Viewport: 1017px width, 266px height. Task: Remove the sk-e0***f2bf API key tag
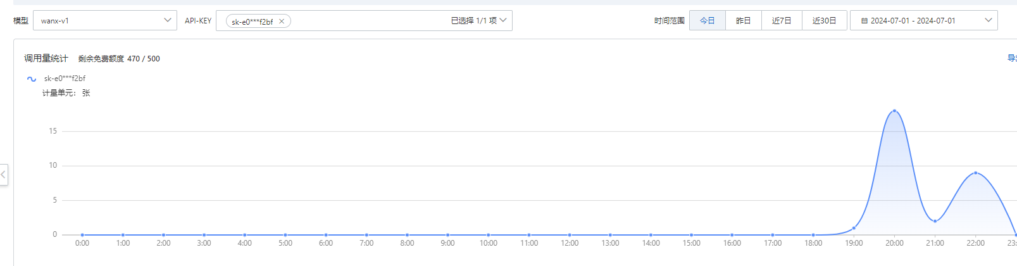coord(282,22)
